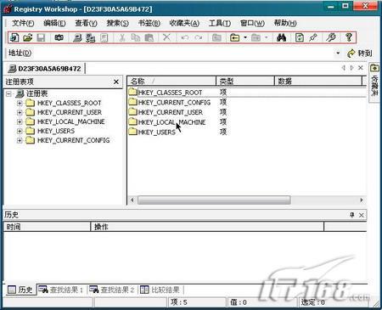Switch to the 查找结果 2 tab

point(112,290)
